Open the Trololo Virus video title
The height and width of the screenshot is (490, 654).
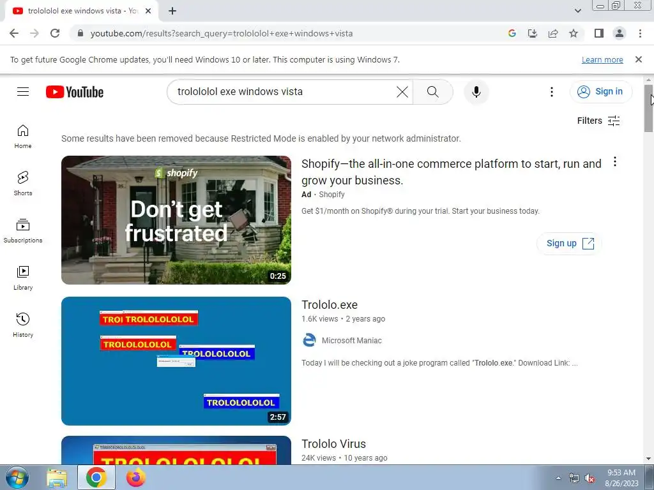point(333,444)
